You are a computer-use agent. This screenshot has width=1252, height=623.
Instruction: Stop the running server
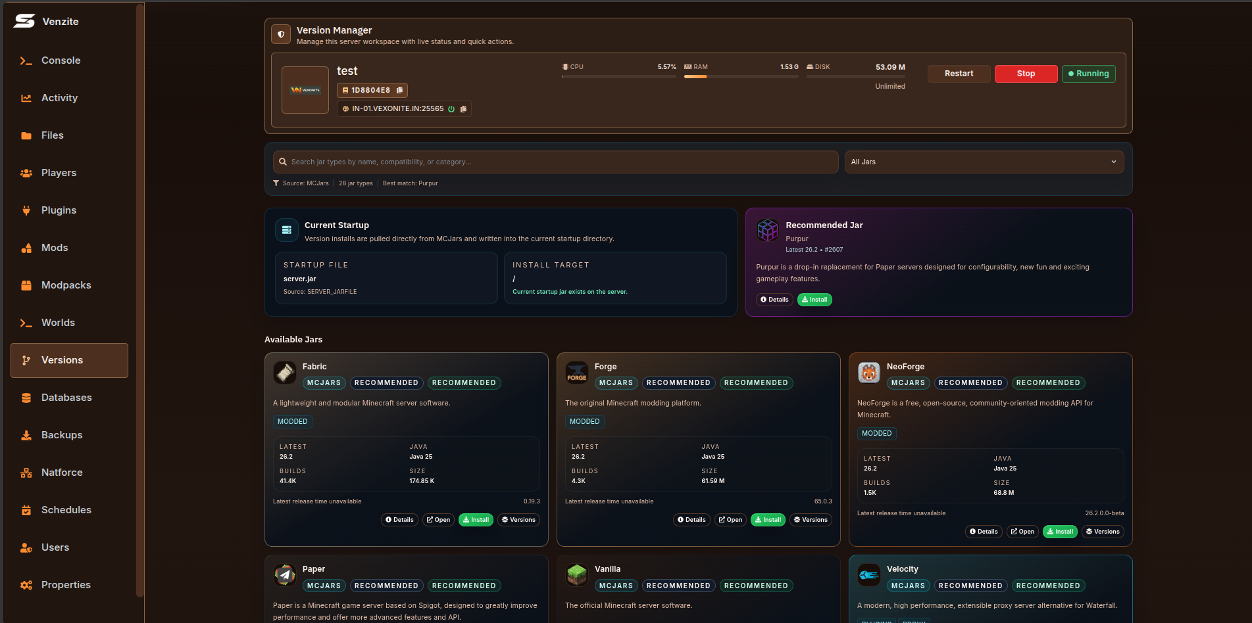point(1026,74)
